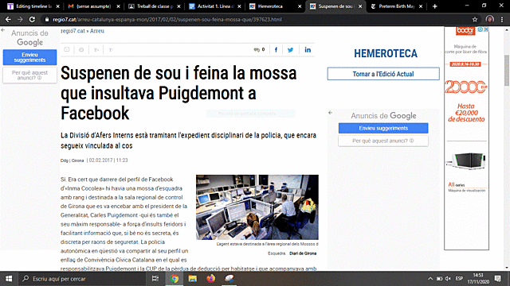Viewport: 510px width, 286px height.
Task: Click the Ddg | Girona byline
Action: pos(72,160)
